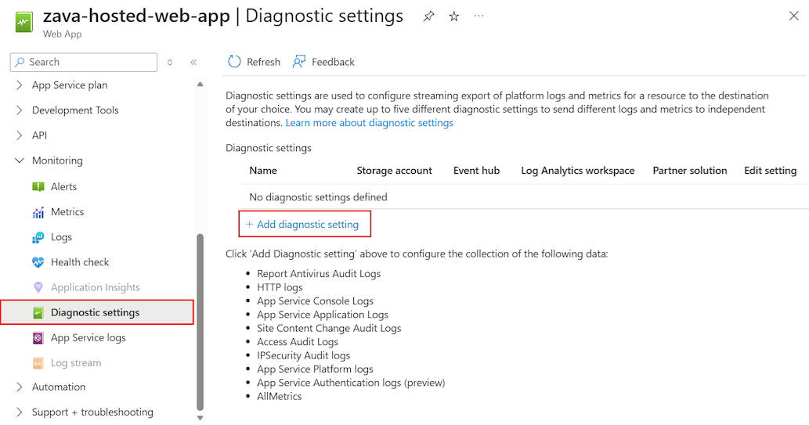
Task: Click the App Service logs icon
Action: 38,338
